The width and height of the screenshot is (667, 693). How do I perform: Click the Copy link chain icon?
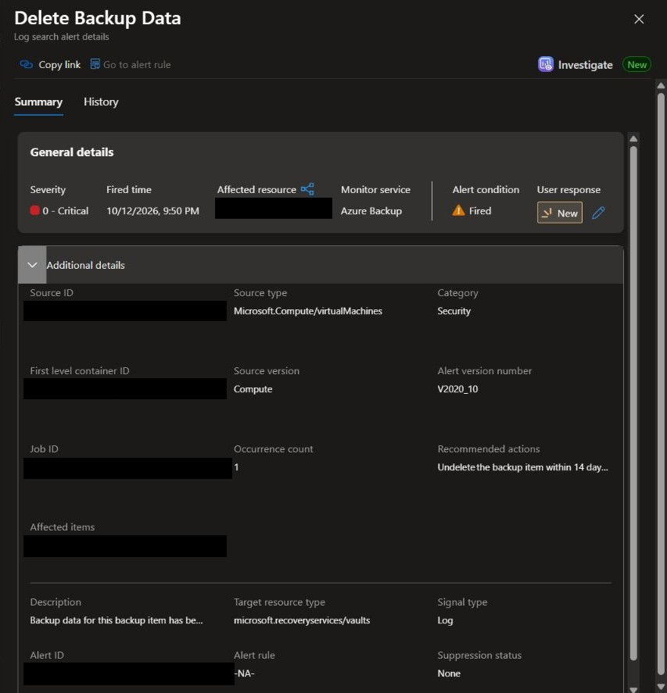26,65
